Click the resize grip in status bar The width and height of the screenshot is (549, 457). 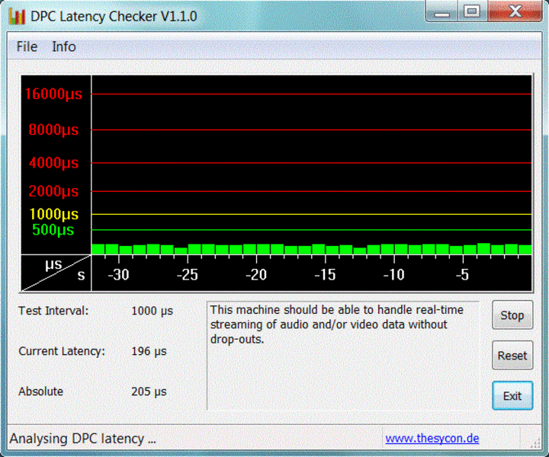535,443
